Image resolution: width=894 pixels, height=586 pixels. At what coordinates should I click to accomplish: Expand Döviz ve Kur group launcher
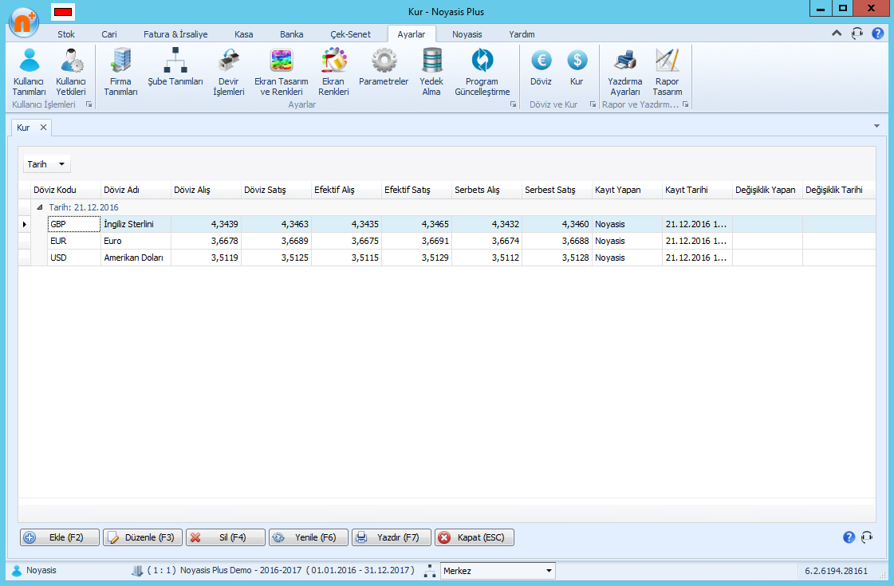(593, 104)
